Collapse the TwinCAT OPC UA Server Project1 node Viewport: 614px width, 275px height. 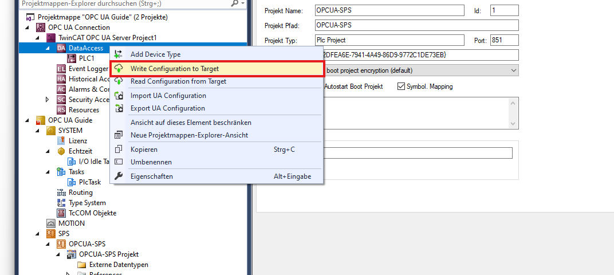point(38,38)
